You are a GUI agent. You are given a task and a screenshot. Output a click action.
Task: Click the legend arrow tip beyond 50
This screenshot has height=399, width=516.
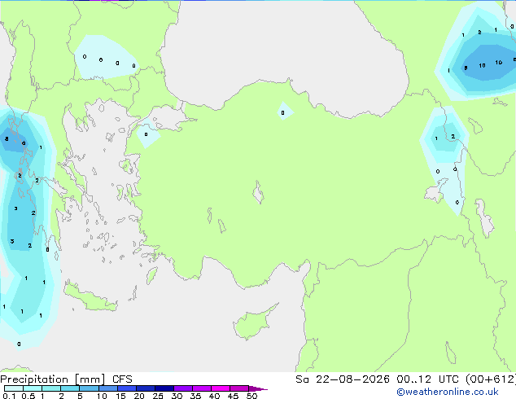tap(258, 388)
